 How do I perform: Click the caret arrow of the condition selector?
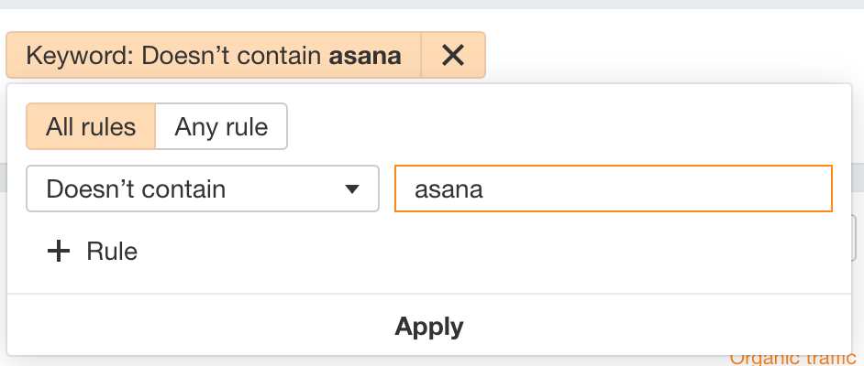click(351, 189)
